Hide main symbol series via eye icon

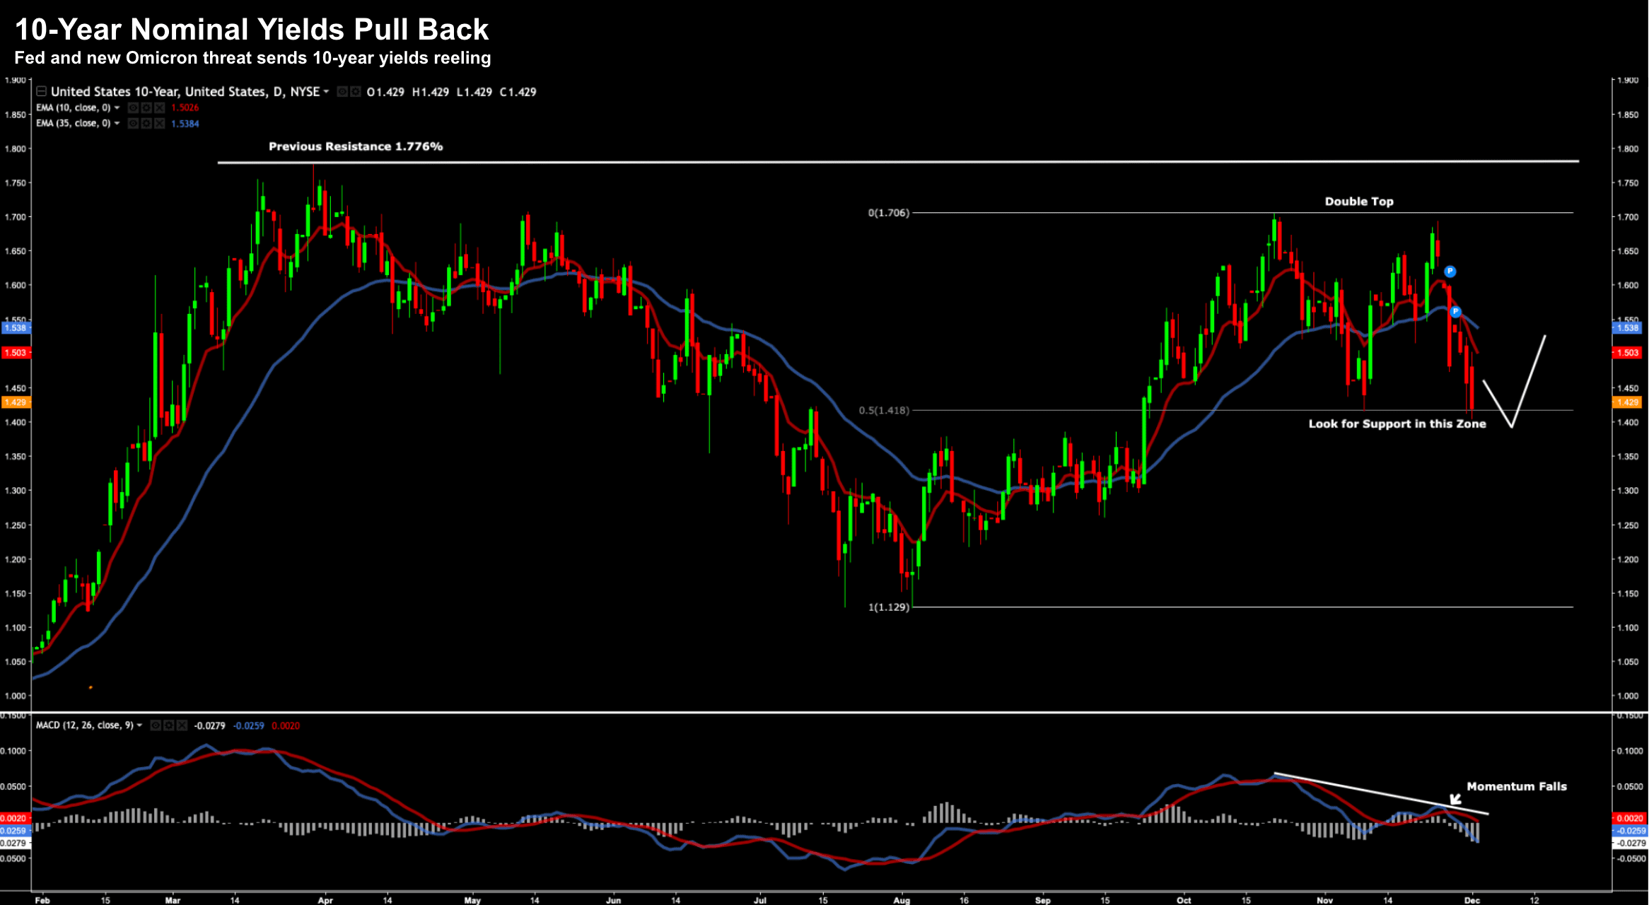click(x=342, y=92)
